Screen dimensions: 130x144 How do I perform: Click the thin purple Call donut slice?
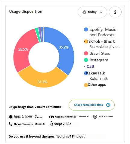(40, 34)
